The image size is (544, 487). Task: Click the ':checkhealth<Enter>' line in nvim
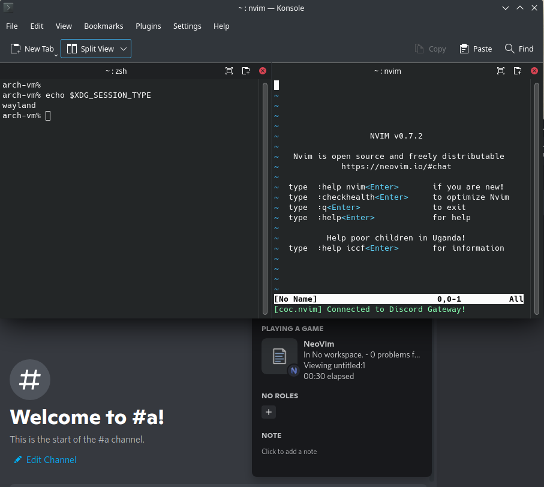tap(363, 197)
